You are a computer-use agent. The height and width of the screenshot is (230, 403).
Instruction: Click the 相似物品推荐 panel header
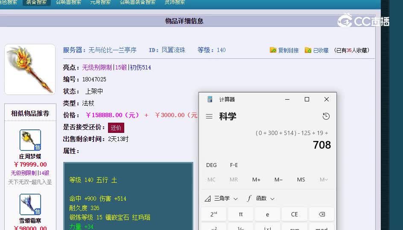pos(30,113)
